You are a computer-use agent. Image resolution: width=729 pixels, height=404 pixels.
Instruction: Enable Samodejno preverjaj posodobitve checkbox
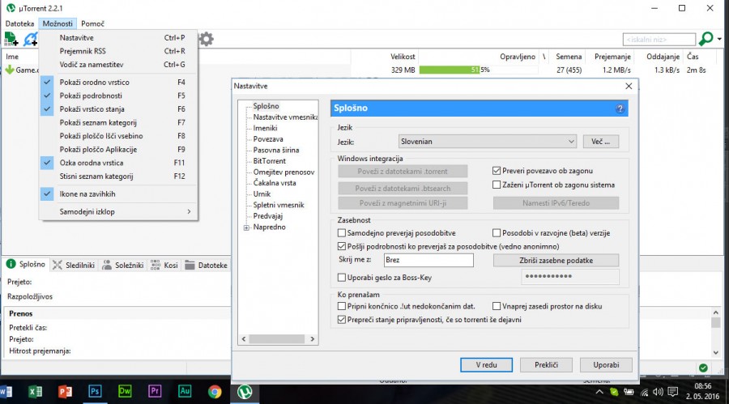[x=342, y=233]
